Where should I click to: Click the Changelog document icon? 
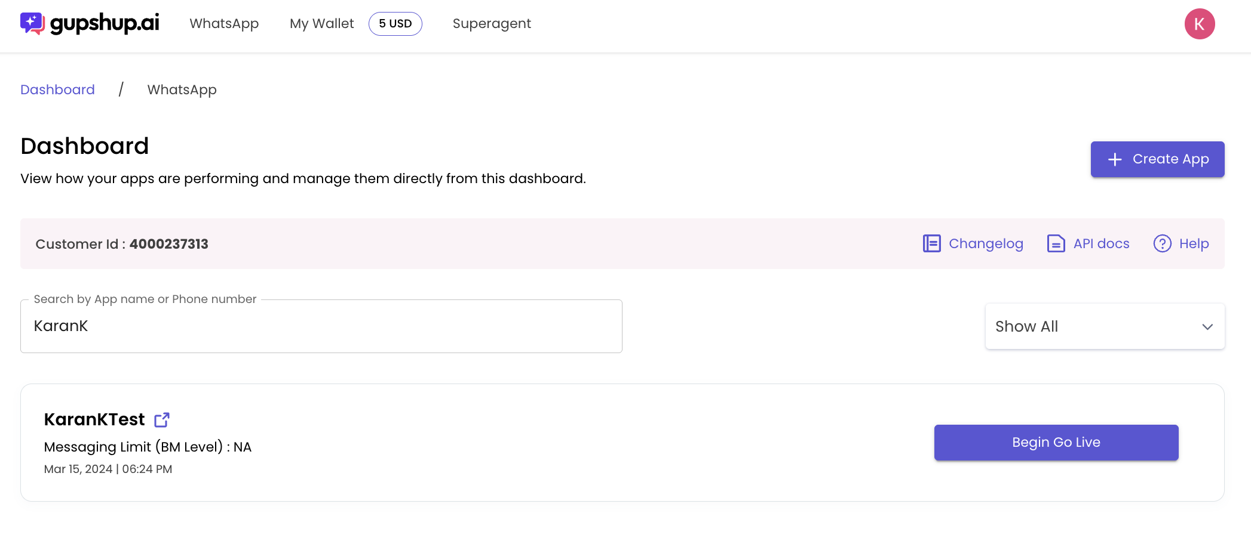coord(932,243)
